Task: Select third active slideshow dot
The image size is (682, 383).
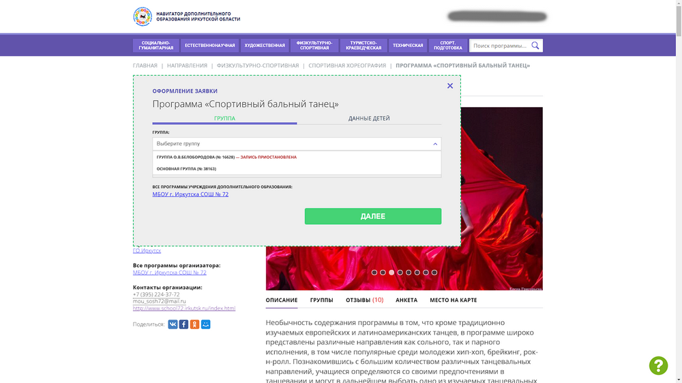Action: click(391, 273)
